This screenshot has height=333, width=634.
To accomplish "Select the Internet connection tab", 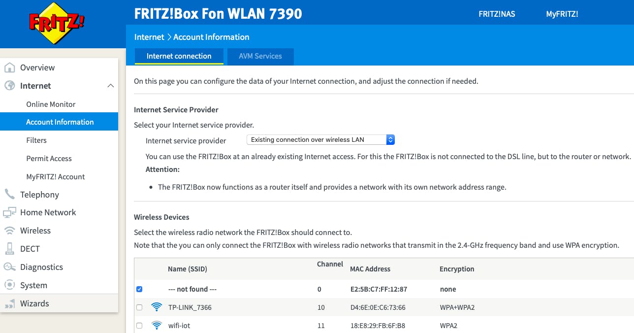I will coord(179,56).
